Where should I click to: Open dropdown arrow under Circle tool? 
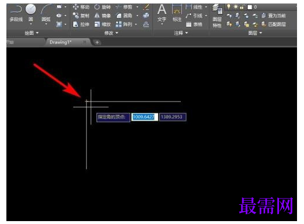[31, 24]
